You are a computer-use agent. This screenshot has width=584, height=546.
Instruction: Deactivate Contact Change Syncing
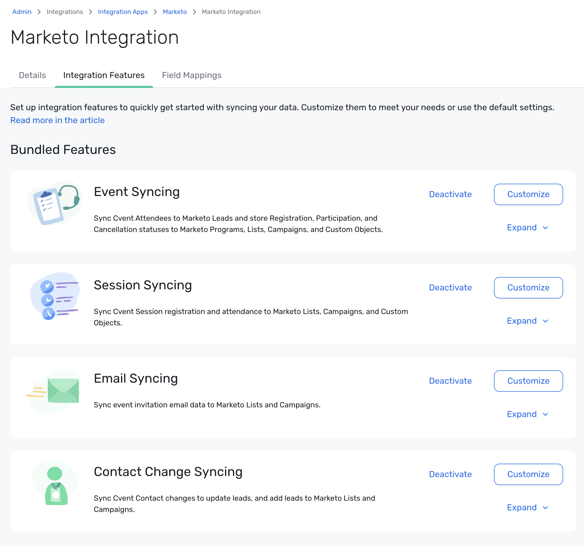[450, 474]
